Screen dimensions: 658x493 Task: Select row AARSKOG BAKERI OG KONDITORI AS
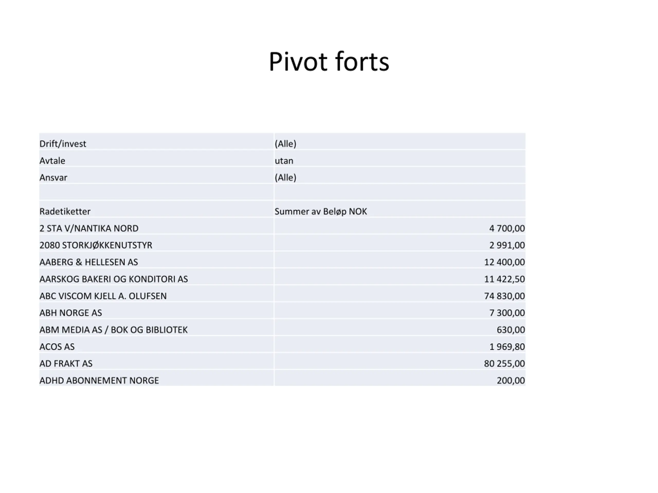[x=282, y=279]
